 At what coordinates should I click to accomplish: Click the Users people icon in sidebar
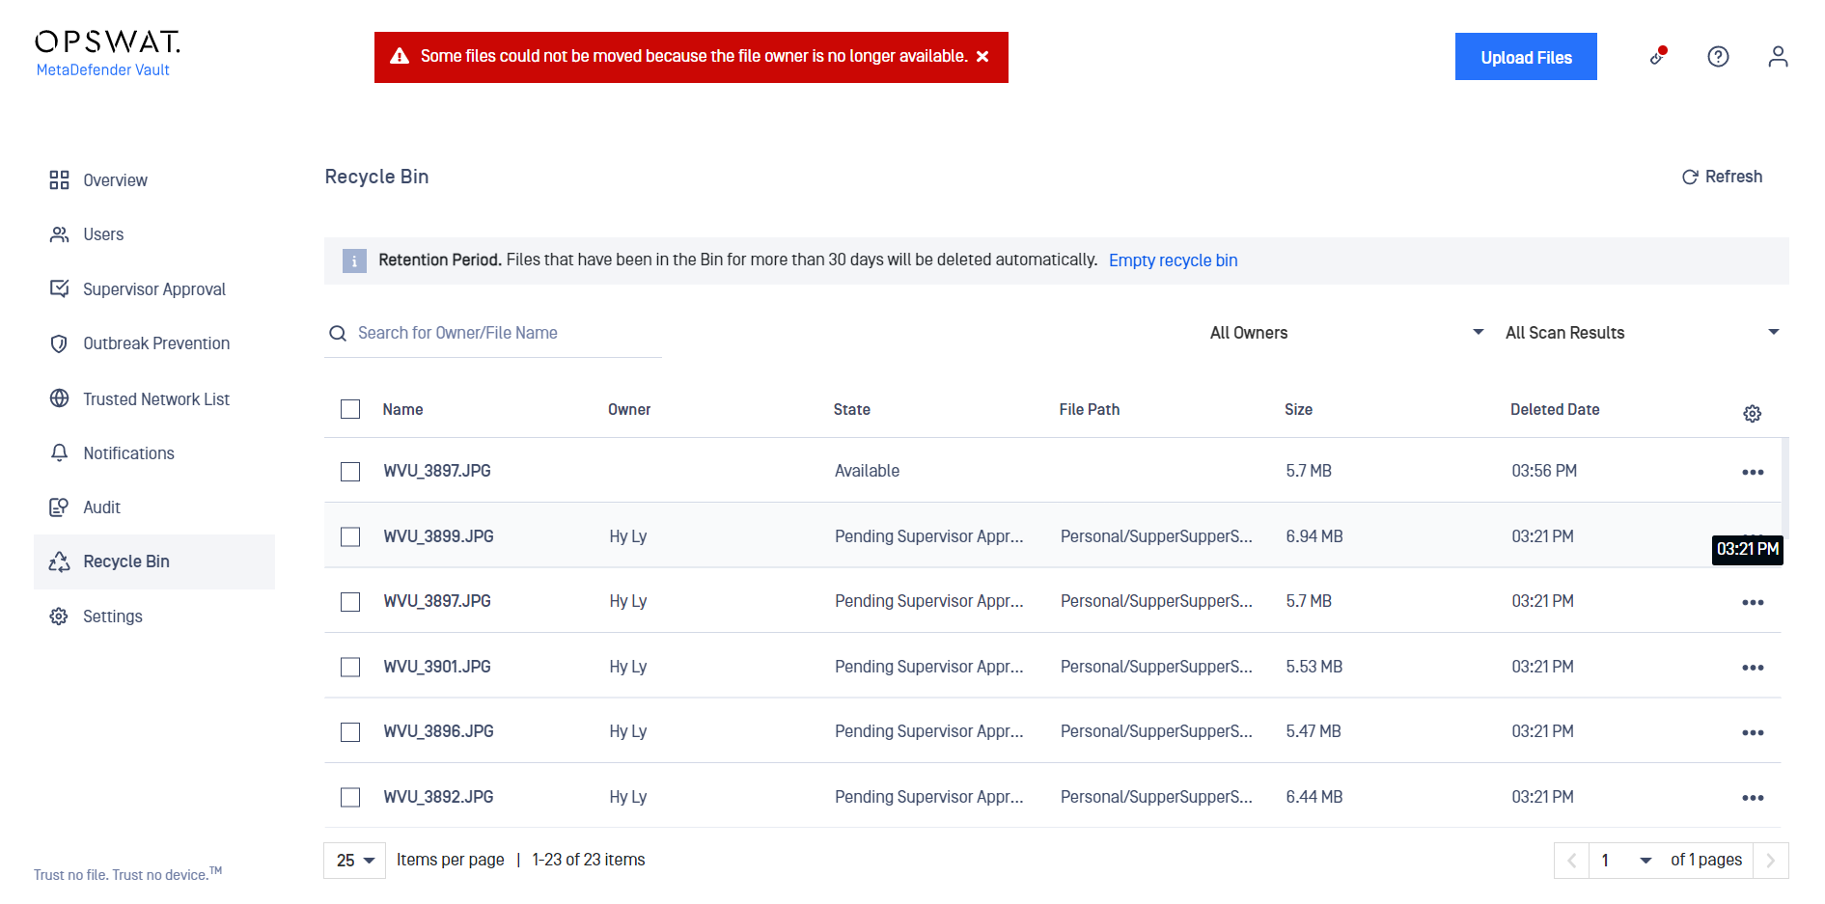point(59,234)
